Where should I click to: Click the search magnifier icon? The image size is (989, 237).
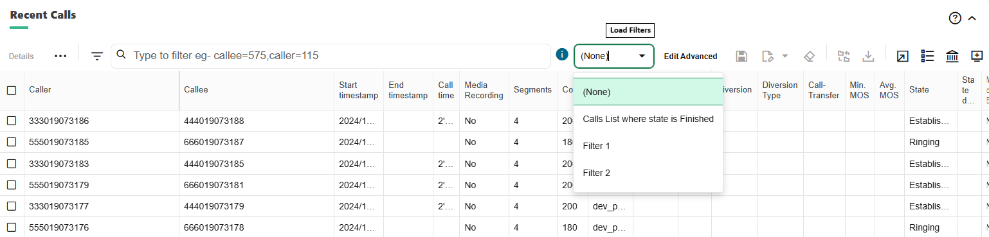tap(121, 55)
